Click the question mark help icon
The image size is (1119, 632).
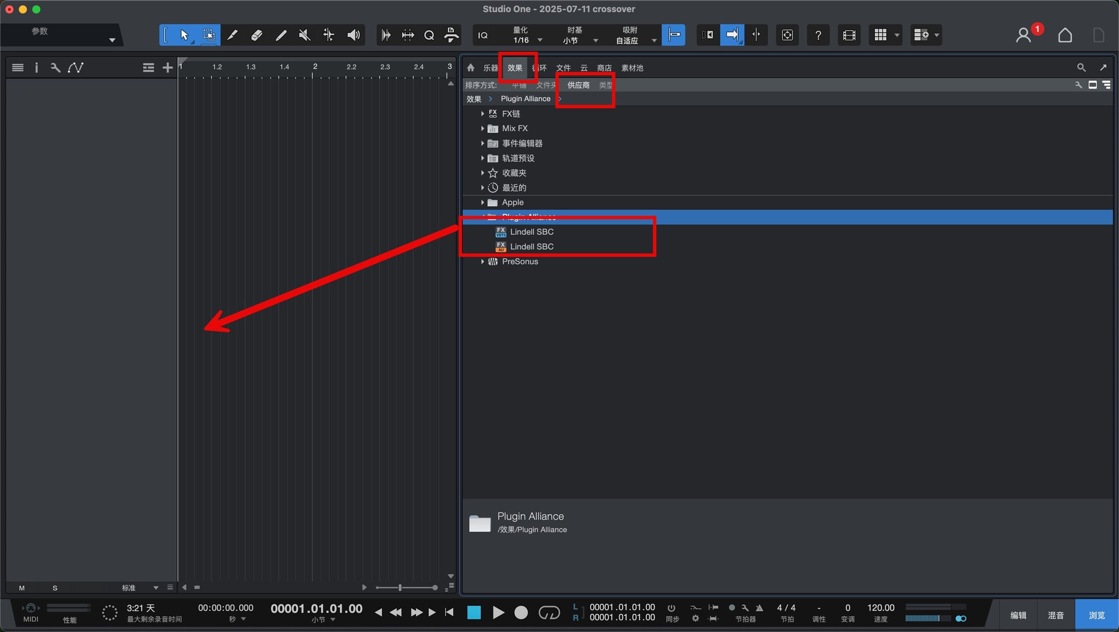pyautogui.click(x=818, y=35)
